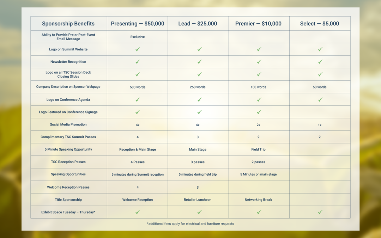Viewport: 381px width, 238px height.
Task: Click the 'TSC Reception Passes' label
Action: coord(68,162)
